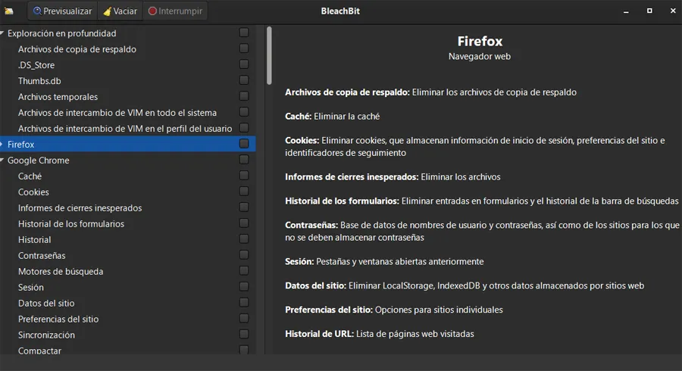Check the Sesión row checkbox
Viewport: 682px width, 371px height.
(244, 287)
